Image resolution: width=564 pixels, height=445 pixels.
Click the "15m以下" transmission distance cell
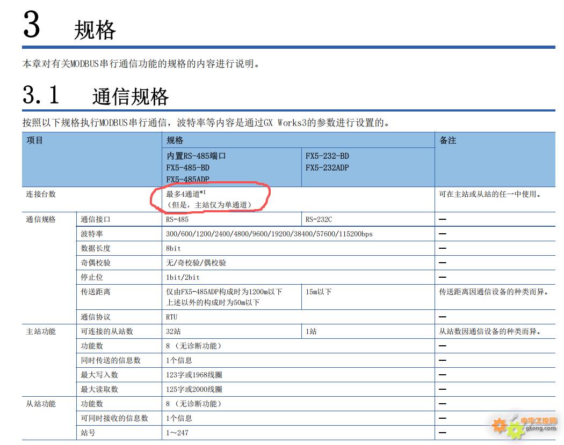(x=319, y=292)
